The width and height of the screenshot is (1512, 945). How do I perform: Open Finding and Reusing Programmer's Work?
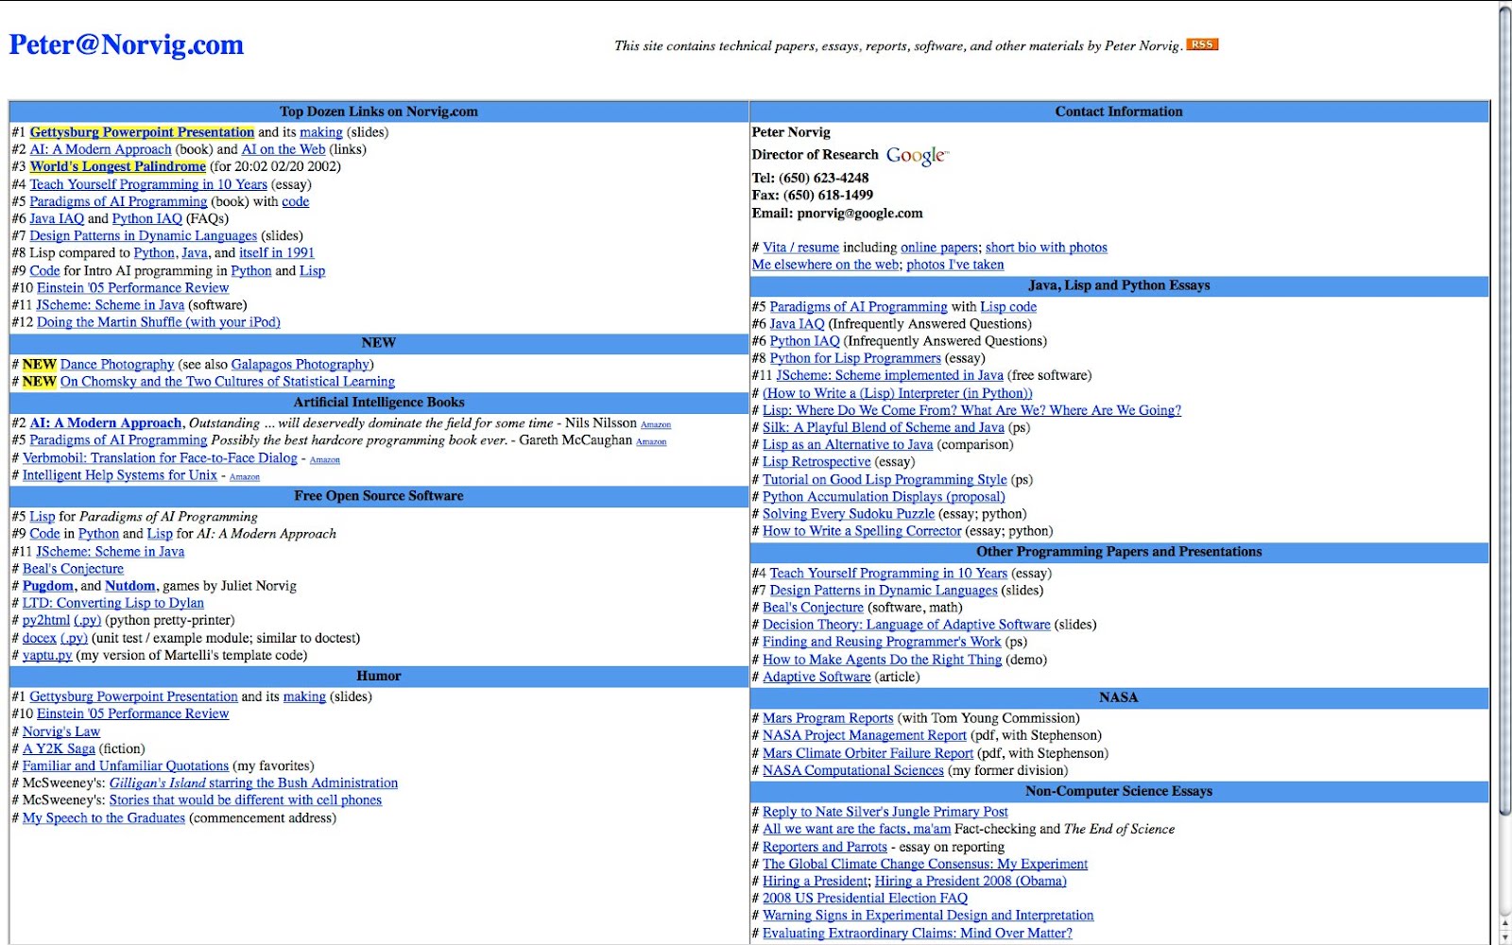click(x=882, y=642)
